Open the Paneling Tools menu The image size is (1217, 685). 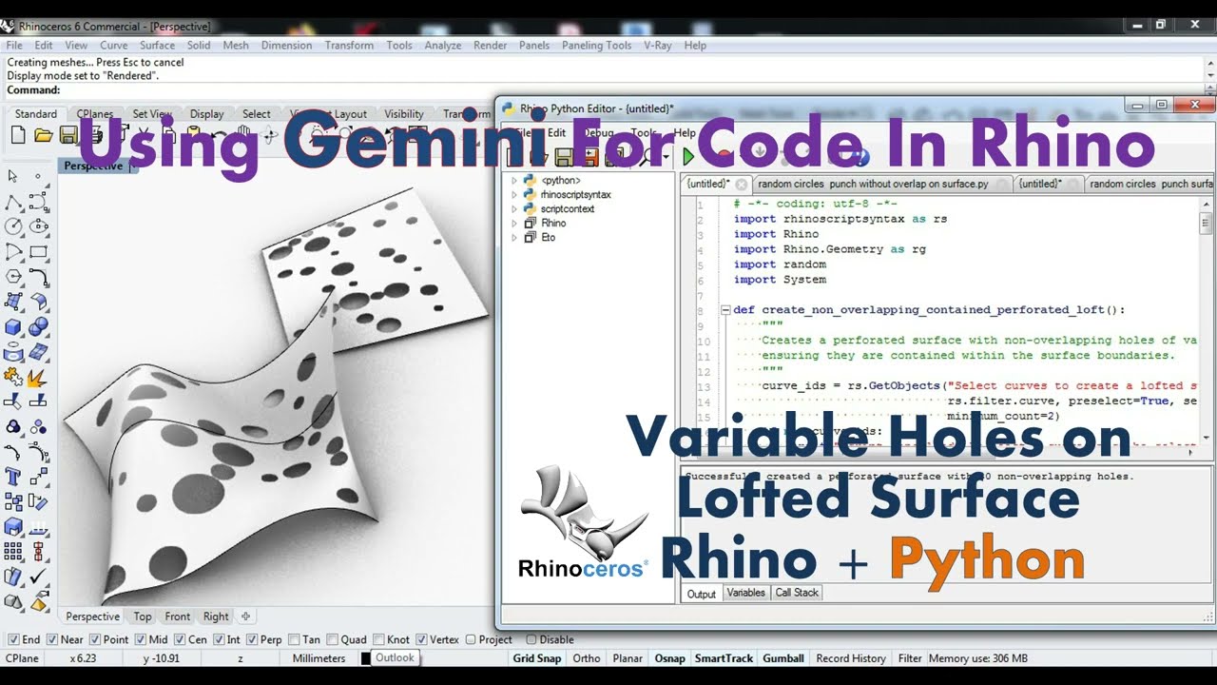tap(597, 45)
